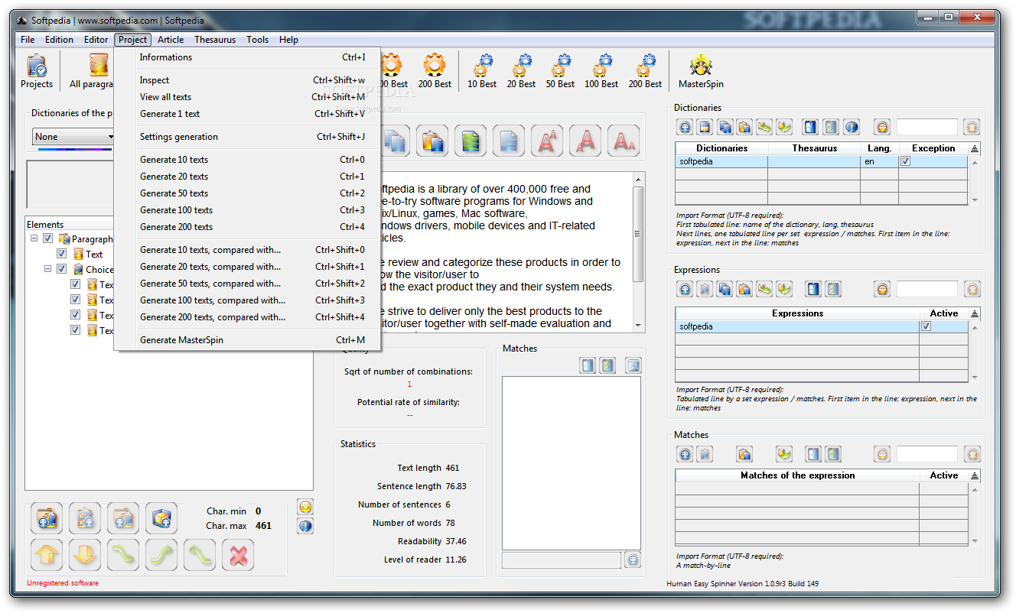The height and width of the screenshot is (613, 1016).
Task: Select softpedia row in Expressions table
Action: (822, 326)
